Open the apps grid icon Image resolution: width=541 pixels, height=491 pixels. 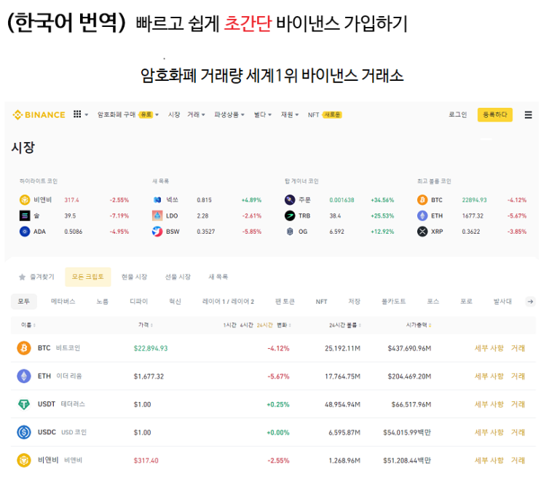[x=77, y=114]
